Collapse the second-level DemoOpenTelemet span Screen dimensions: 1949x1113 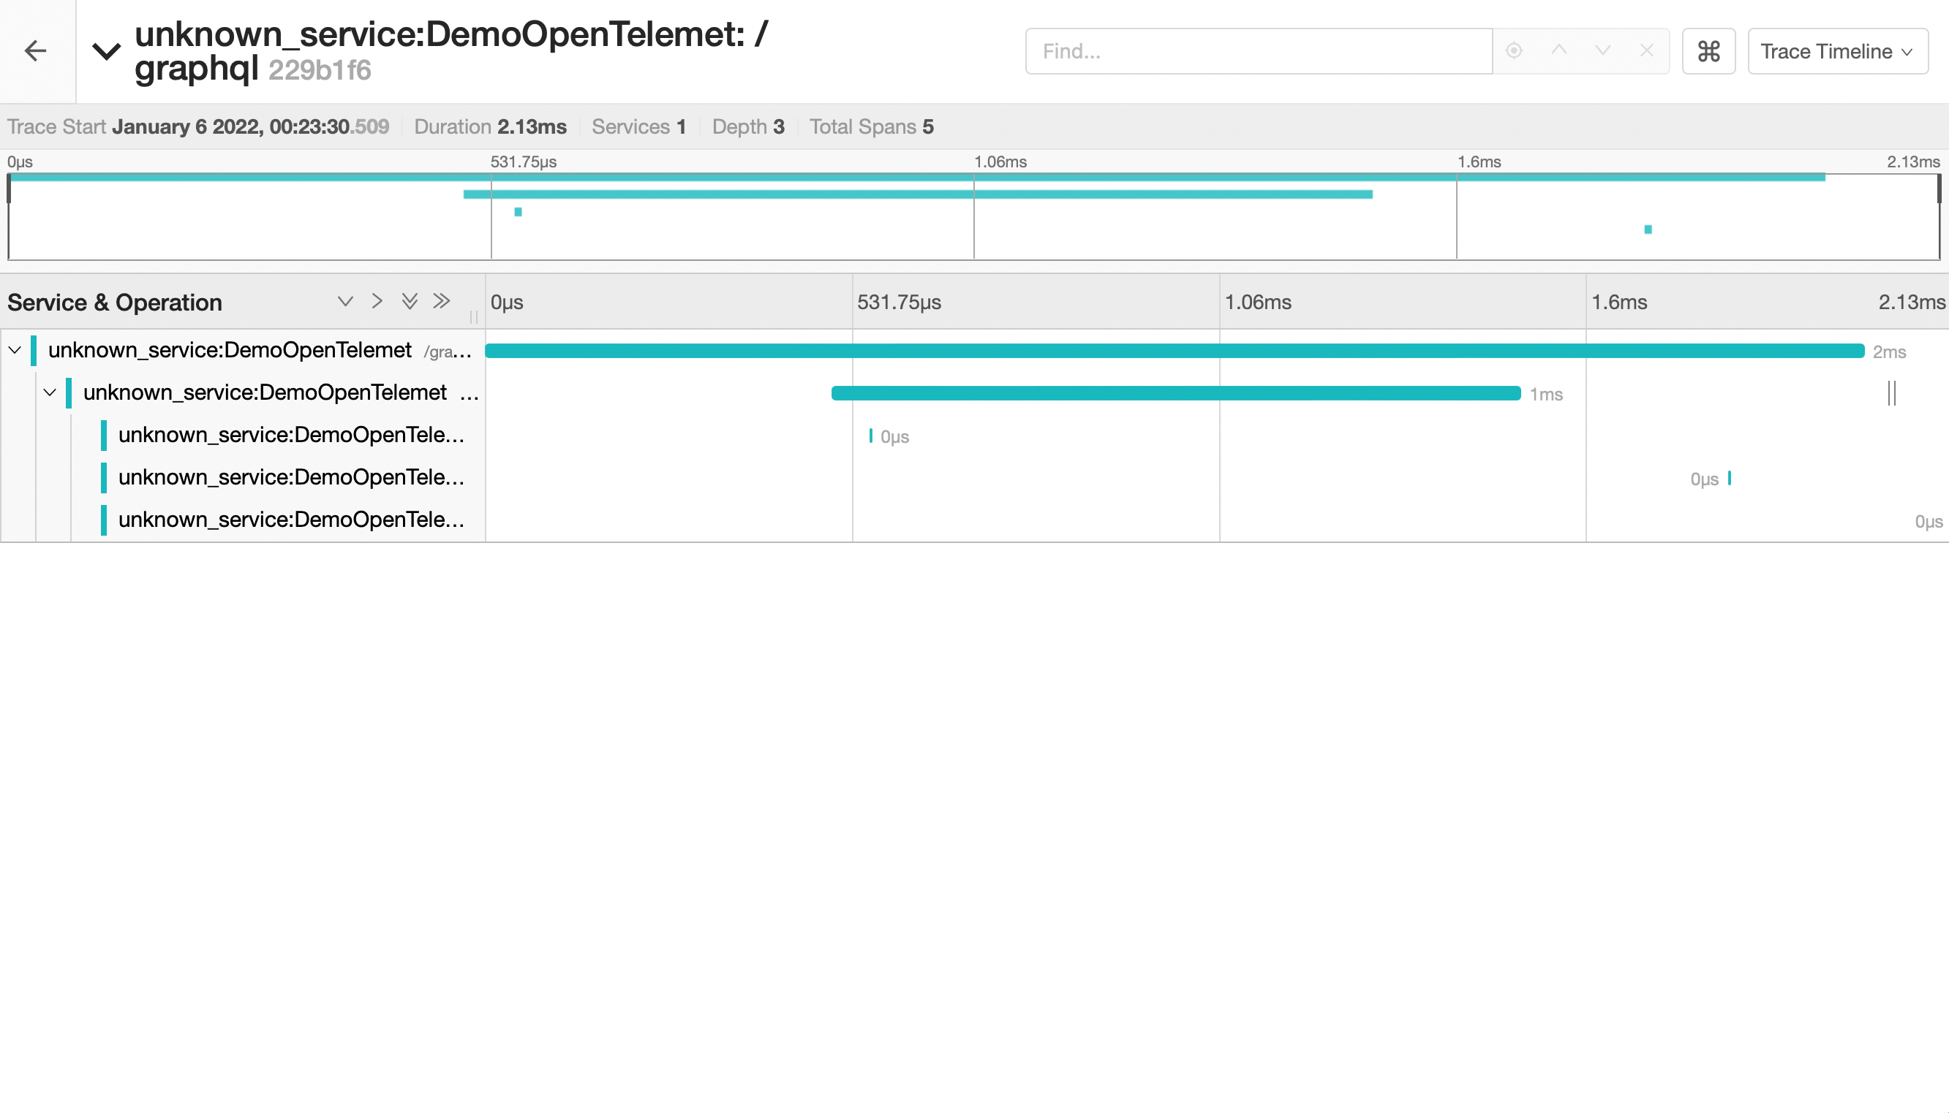pos(50,393)
